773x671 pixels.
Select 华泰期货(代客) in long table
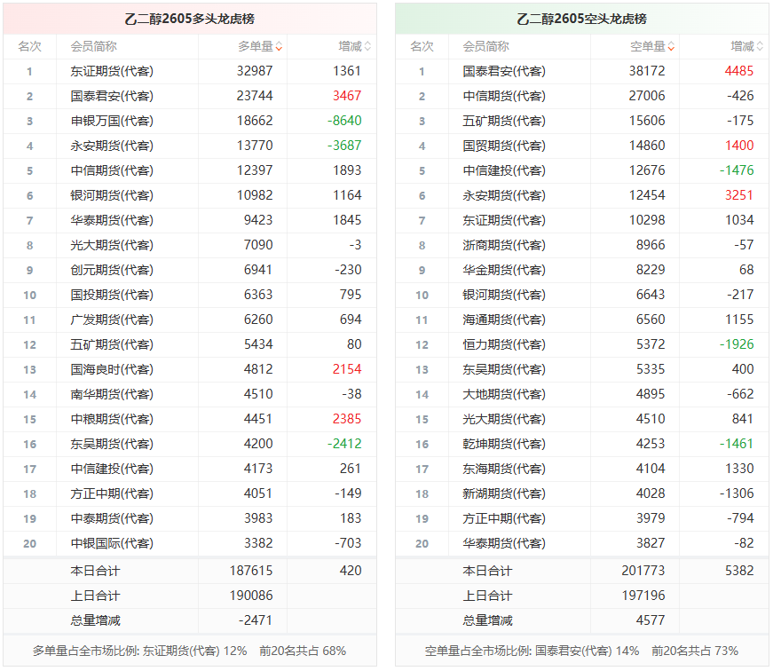pyautogui.click(x=112, y=220)
